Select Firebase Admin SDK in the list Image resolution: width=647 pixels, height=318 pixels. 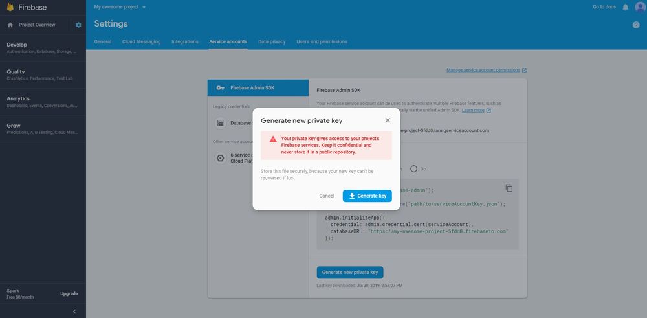[x=258, y=87]
